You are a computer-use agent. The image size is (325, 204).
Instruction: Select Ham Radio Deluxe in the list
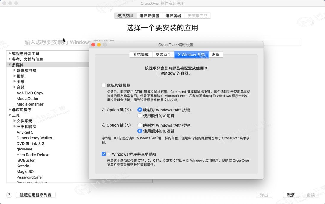[33, 155]
